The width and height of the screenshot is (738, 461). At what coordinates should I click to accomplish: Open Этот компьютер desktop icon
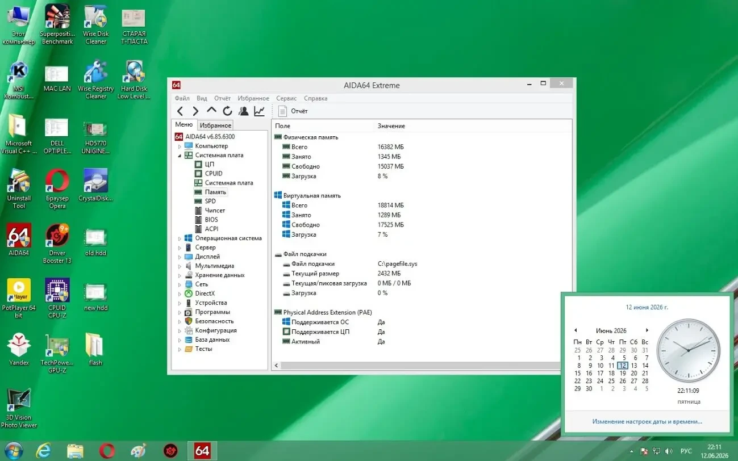tap(19, 26)
